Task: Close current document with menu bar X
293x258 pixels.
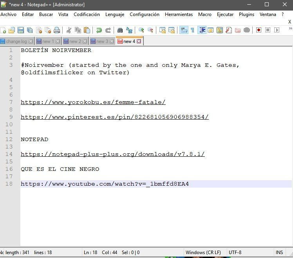Action: (x=289, y=22)
